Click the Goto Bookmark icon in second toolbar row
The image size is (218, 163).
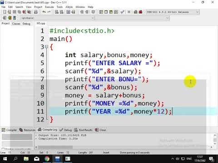pyautogui.click(x=15, y=18)
